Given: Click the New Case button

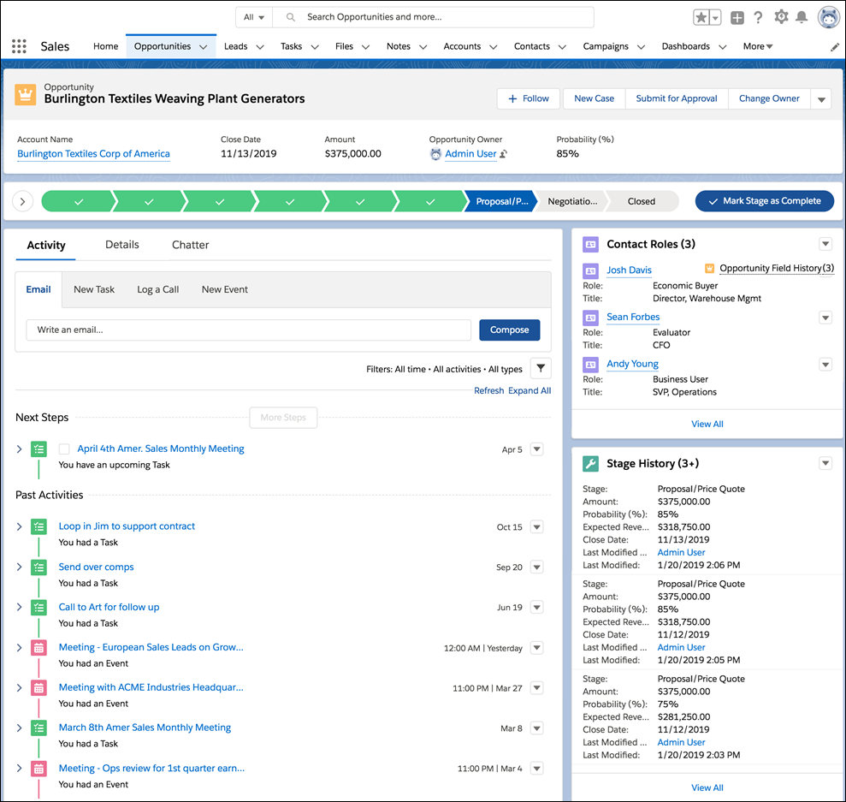Looking at the screenshot, I should coord(594,98).
